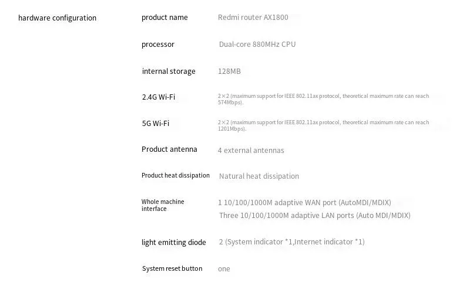Select the 5G Wi-Fi label
470x286 pixels.
156,123
